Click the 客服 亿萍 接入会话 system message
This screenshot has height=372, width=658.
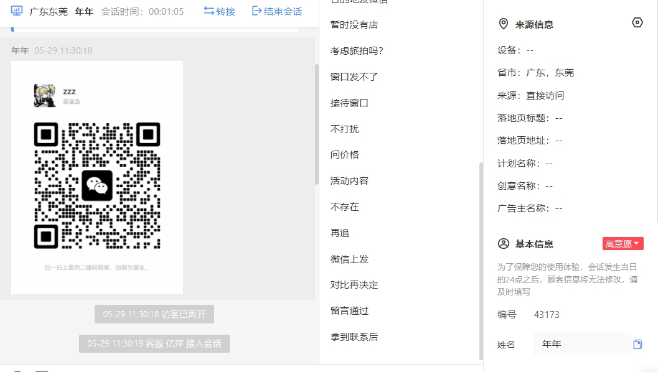pyautogui.click(x=154, y=343)
